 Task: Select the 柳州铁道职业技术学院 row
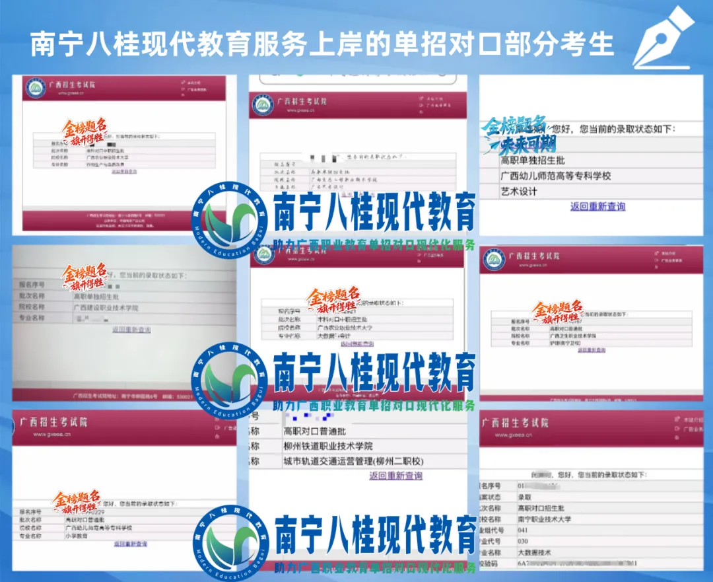point(359,446)
